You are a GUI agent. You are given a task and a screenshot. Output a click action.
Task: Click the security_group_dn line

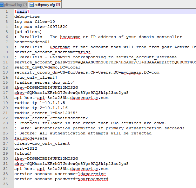click(x=87, y=72)
